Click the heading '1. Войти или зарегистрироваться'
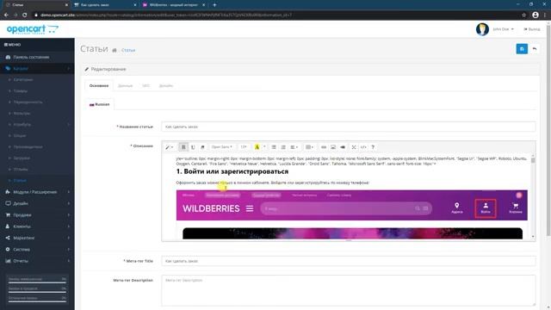551x310 pixels. (x=232, y=171)
